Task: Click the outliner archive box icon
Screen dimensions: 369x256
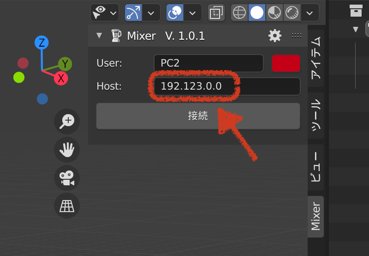Action: point(356,11)
